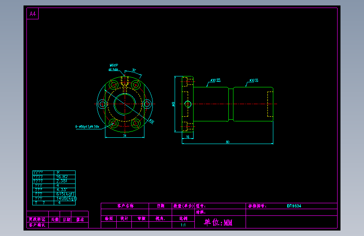Click the 4.33 lead angle value
Image resolution: width=364 pixels, height=236 pixels.
click(62, 189)
